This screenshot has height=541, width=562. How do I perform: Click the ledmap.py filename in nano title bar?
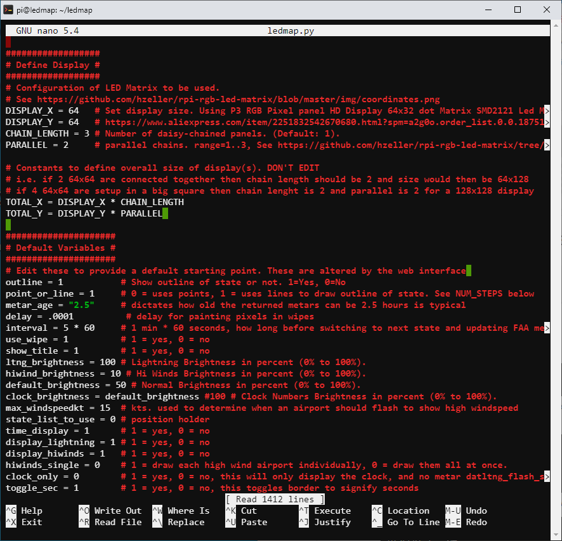coord(291,31)
